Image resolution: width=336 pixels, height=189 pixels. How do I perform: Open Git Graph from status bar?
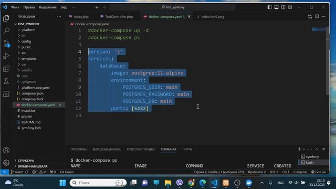tap(67, 172)
